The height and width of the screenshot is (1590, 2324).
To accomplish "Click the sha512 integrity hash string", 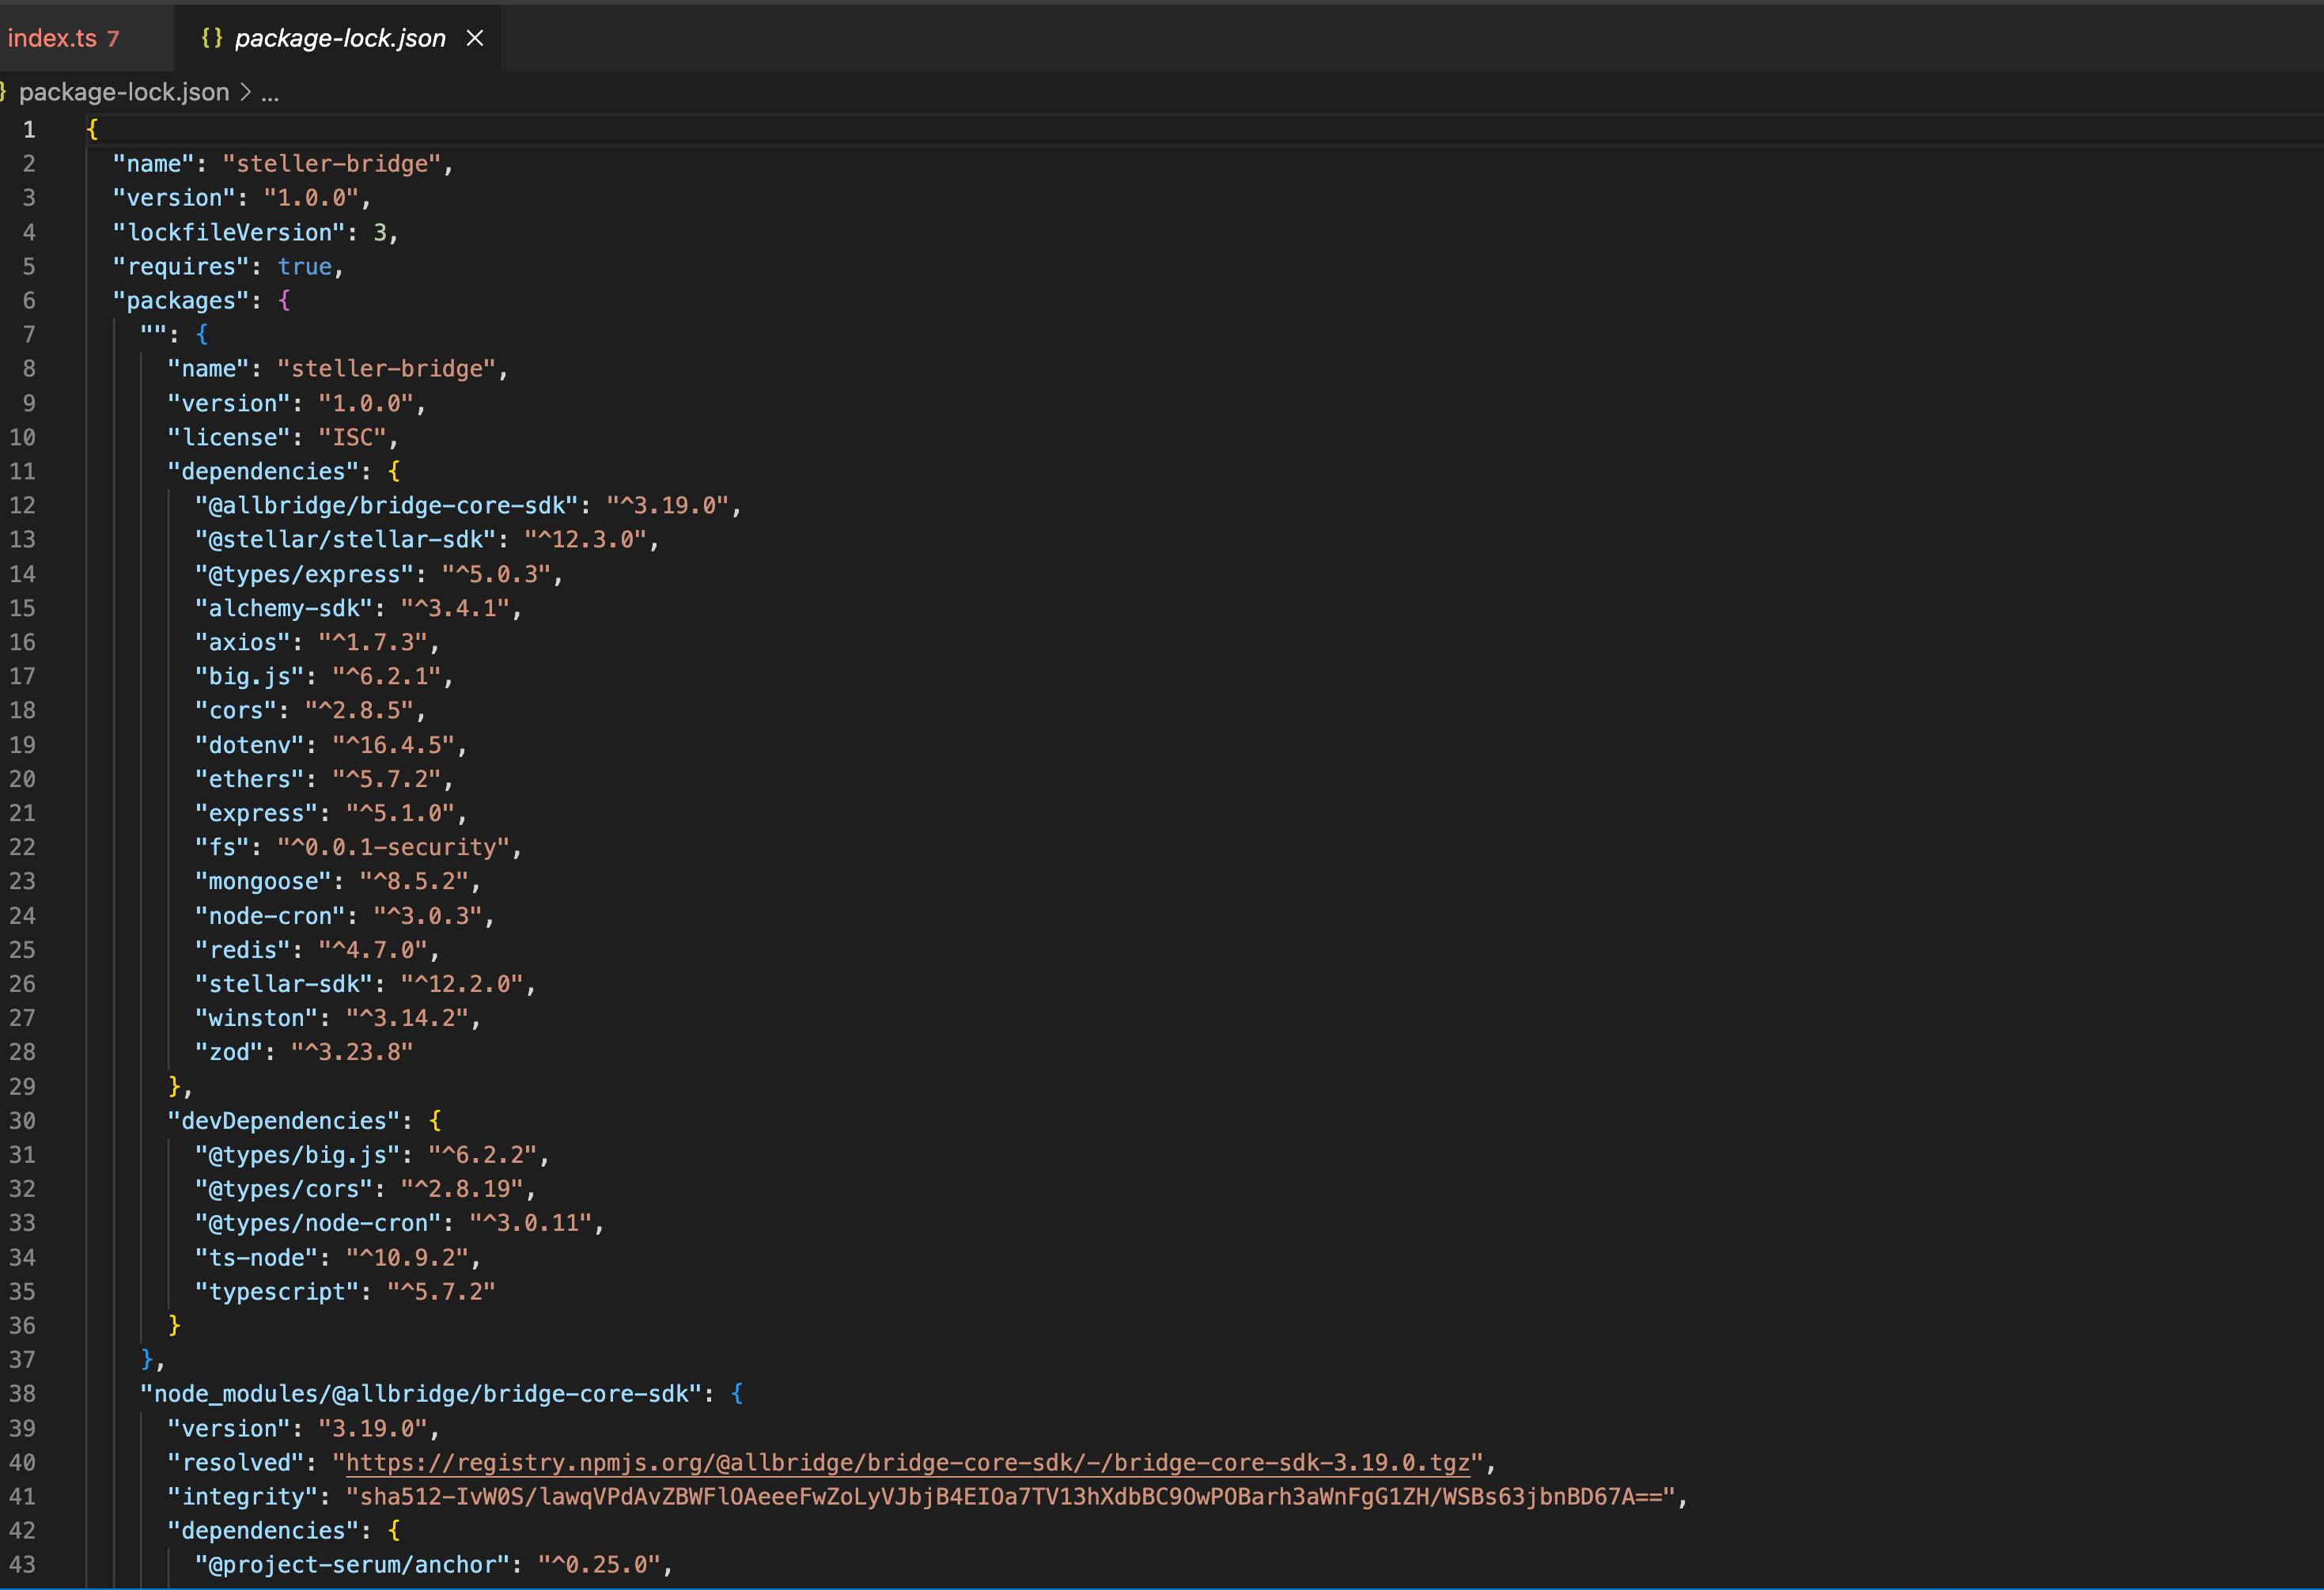I will pos(1010,1497).
